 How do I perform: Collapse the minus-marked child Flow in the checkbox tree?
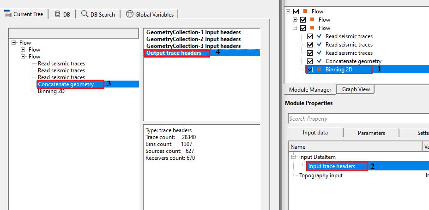click(295, 28)
